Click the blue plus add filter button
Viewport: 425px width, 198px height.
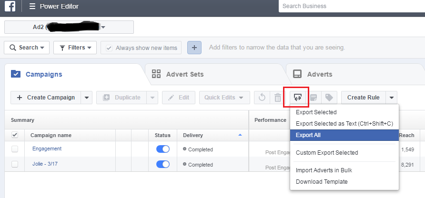194,48
